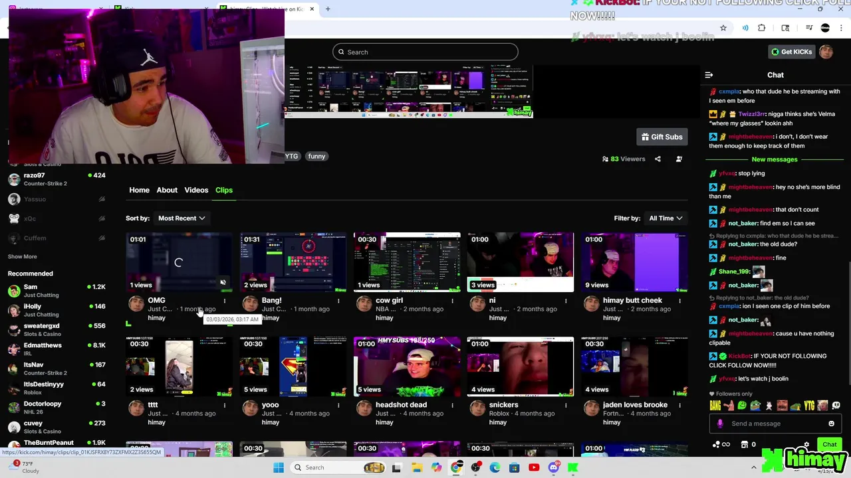Switch to the Home tab
The width and height of the screenshot is (851, 478).
point(139,190)
